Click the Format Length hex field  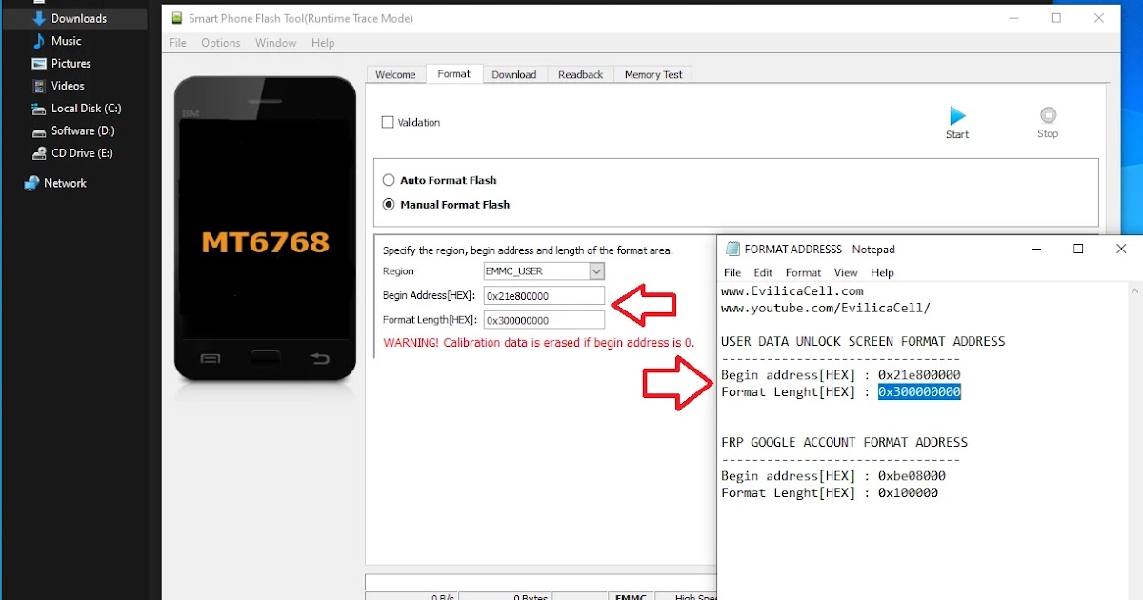tap(544, 321)
